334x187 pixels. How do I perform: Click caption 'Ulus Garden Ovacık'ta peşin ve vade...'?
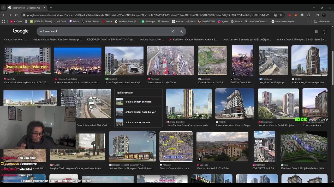click(x=188, y=125)
